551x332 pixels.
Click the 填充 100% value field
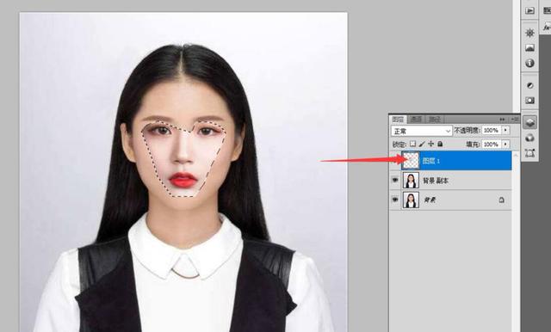pos(492,144)
